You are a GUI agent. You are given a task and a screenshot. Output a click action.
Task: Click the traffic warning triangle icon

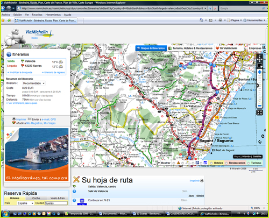click(x=178, y=163)
